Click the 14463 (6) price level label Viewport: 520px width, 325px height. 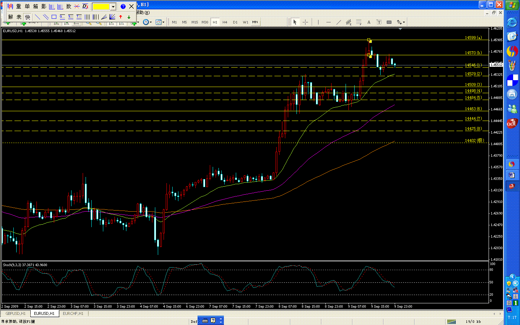[x=473, y=109]
